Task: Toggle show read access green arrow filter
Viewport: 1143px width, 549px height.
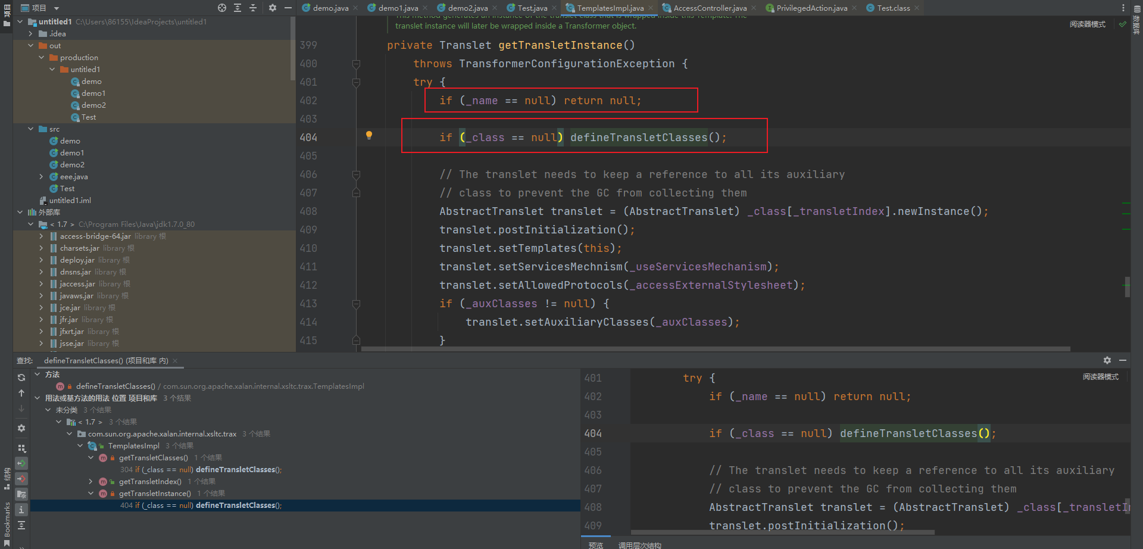Action: coord(21,463)
